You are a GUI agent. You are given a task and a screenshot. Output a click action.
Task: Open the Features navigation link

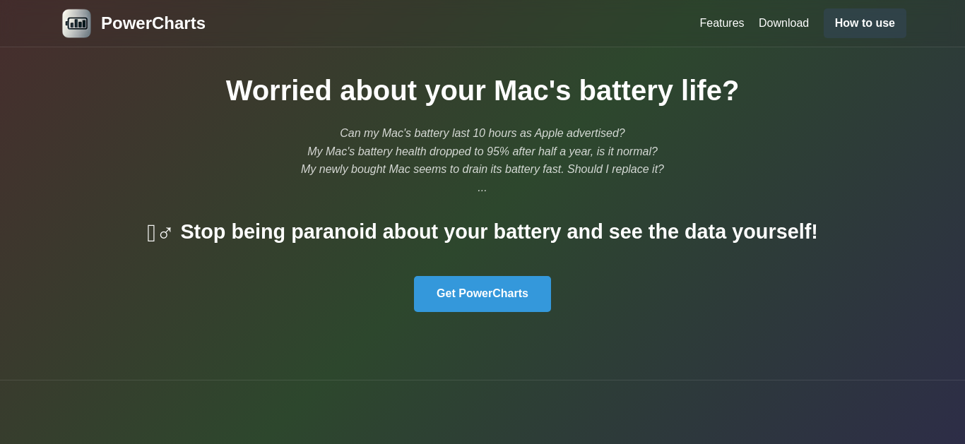click(721, 23)
